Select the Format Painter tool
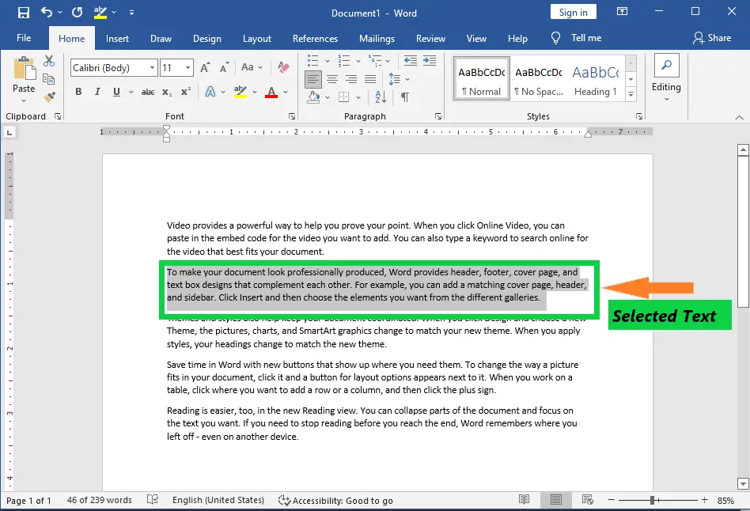This screenshot has width=750, height=511. pyautogui.click(x=49, y=97)
